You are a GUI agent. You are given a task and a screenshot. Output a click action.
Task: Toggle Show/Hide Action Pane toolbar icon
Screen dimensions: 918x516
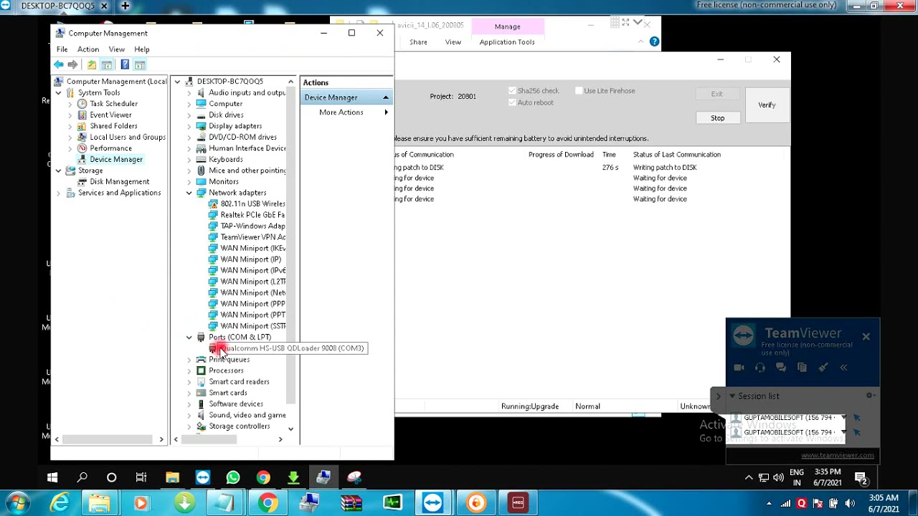click(x=140, y=64)
